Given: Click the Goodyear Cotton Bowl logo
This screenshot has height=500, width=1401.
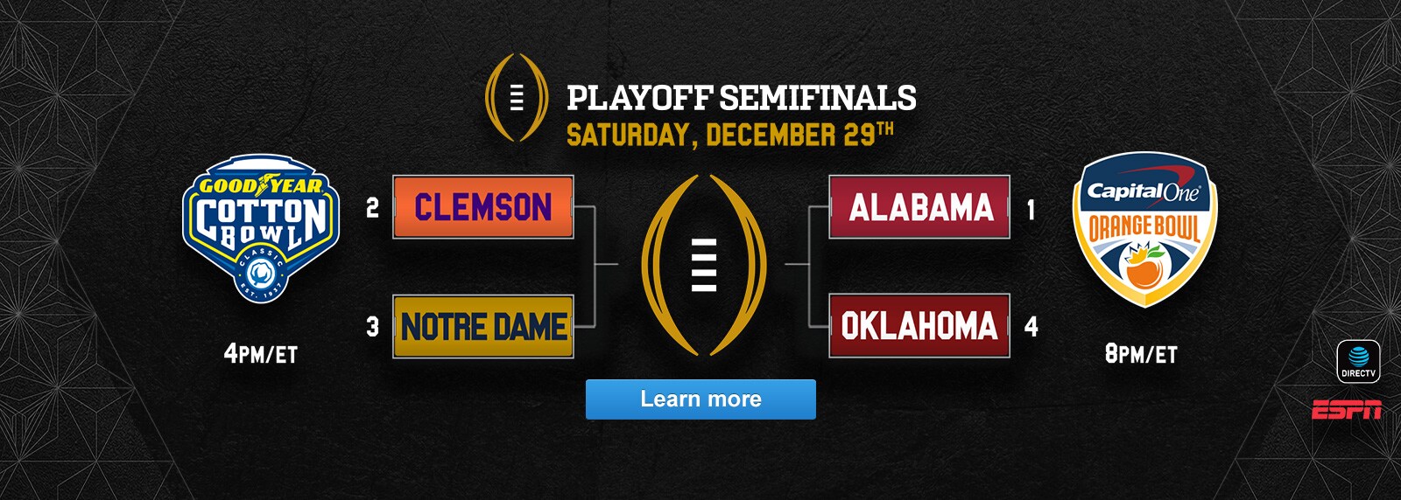Looking at the screenshot, I should point(260,227).
